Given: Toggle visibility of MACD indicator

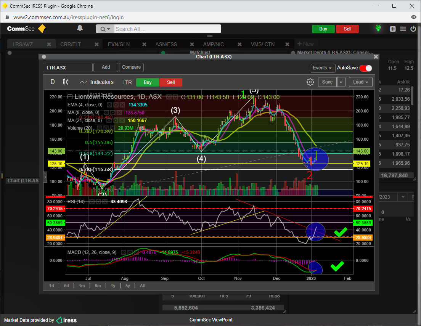Looking at the screenshot, I should tap(124, 252).
